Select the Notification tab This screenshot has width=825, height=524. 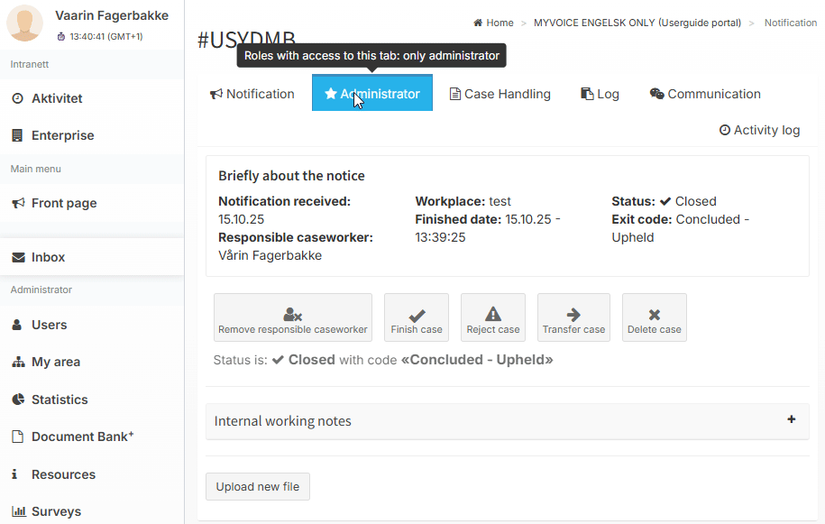coord(252,94)
